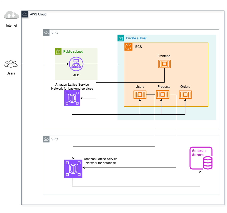Click the Internet cloud icon
227x213 pixels.
[x=11, y=15]
